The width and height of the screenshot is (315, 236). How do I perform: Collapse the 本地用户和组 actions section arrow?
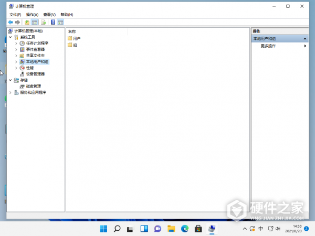[x=304, y=38]
